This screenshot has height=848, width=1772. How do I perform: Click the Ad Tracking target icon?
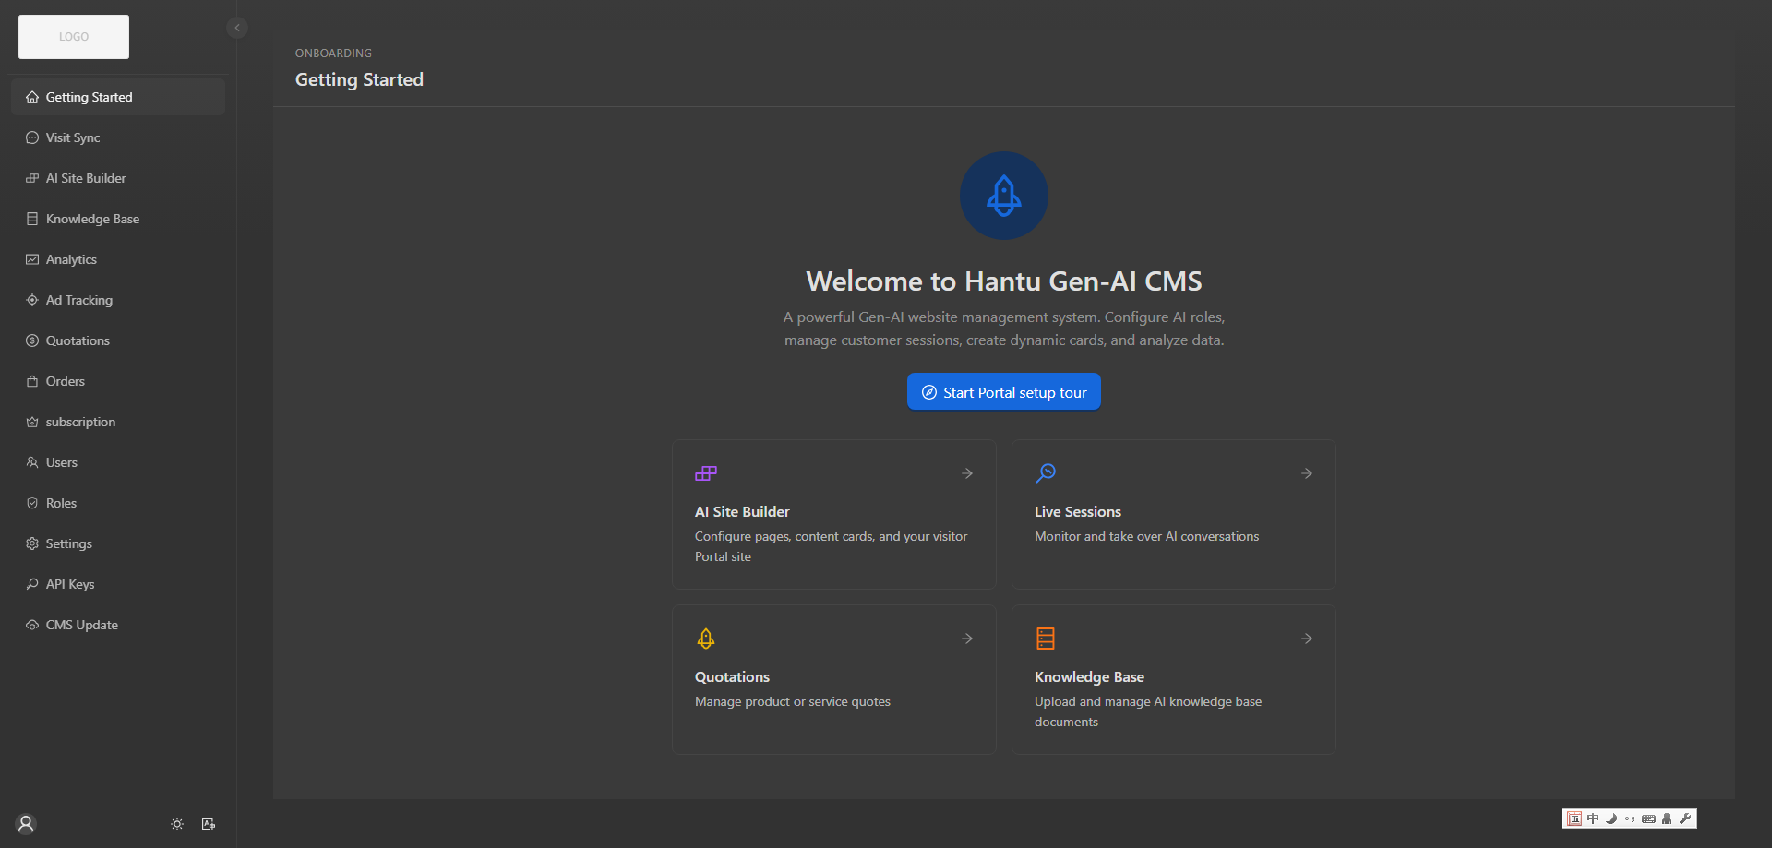[32, 300]
